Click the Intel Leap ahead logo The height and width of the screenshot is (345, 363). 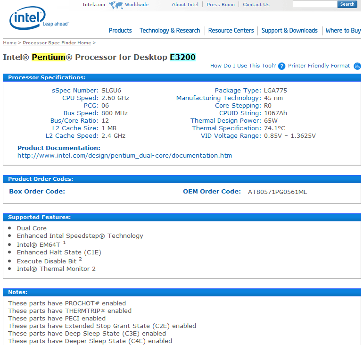tap(39, 18)
